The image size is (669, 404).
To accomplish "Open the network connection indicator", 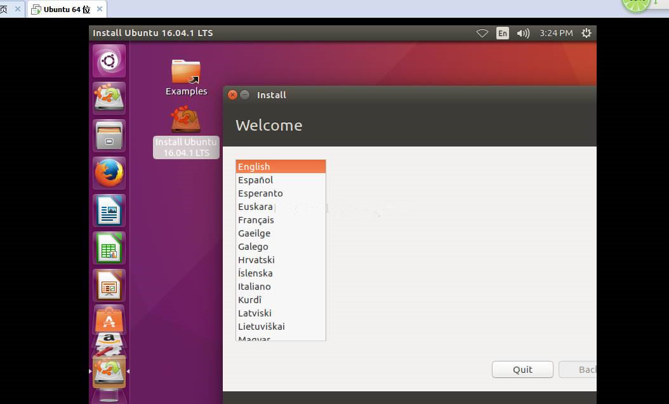I will point(482,33).
